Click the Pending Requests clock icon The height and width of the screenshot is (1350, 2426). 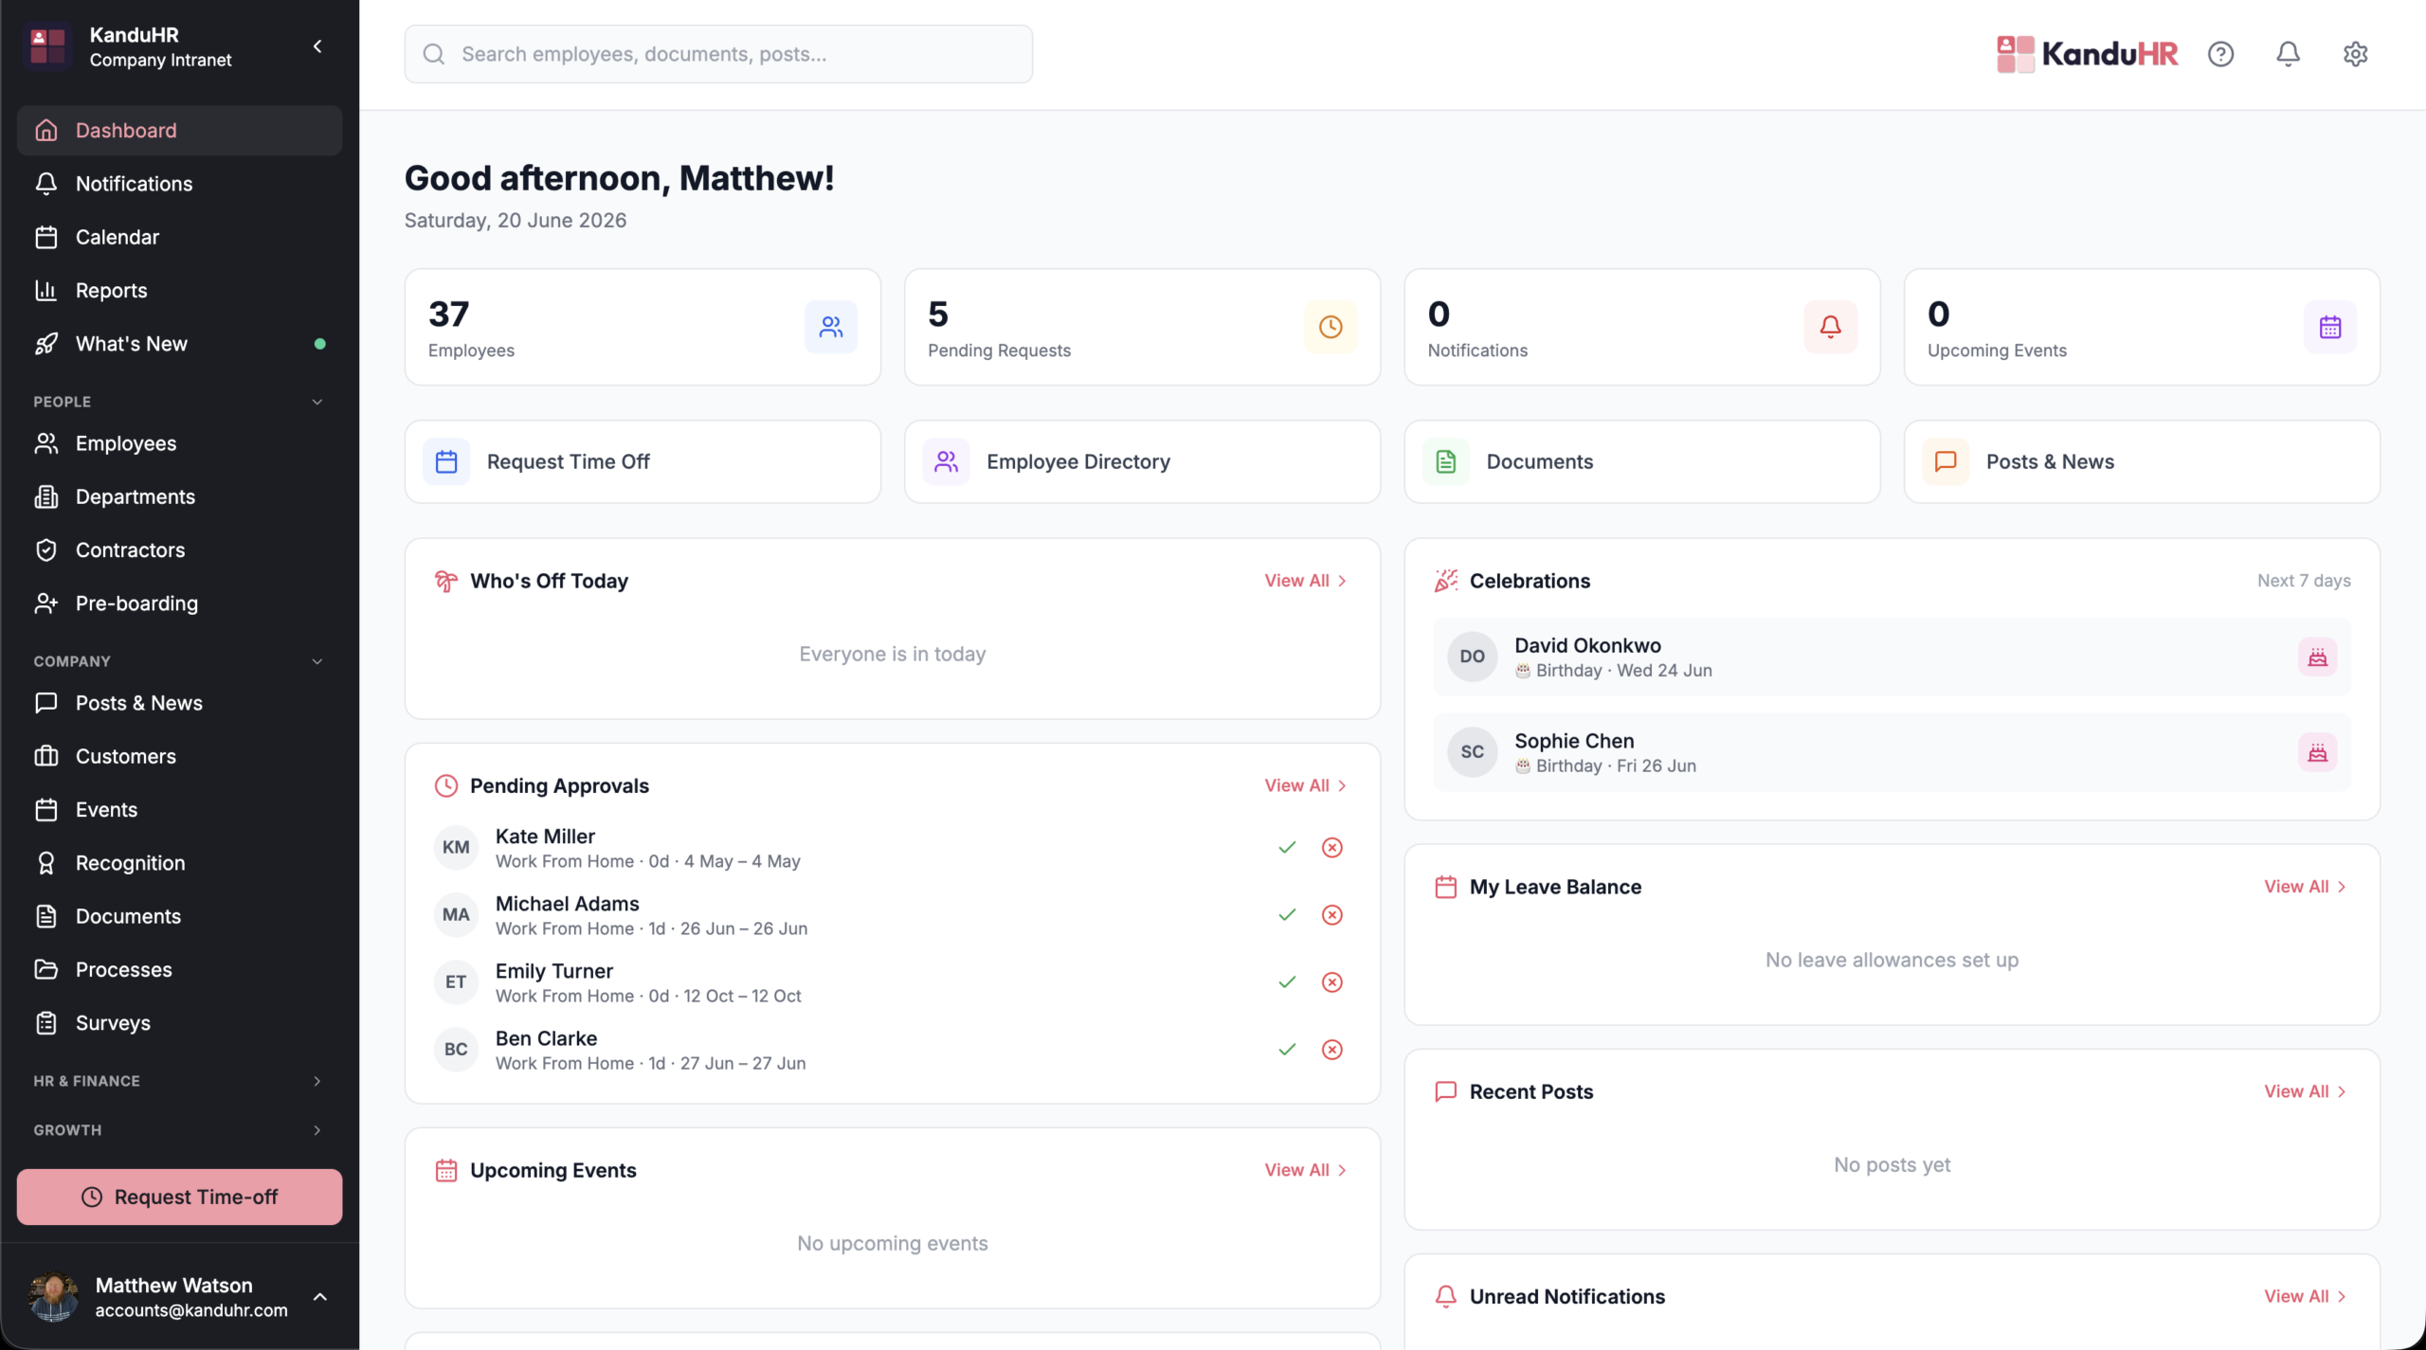[1331, 327]
